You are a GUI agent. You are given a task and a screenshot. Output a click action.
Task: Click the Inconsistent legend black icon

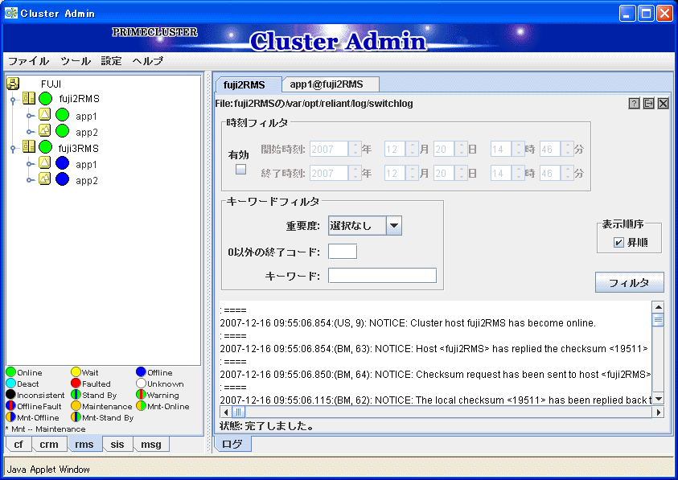click(x=10, y=395)
